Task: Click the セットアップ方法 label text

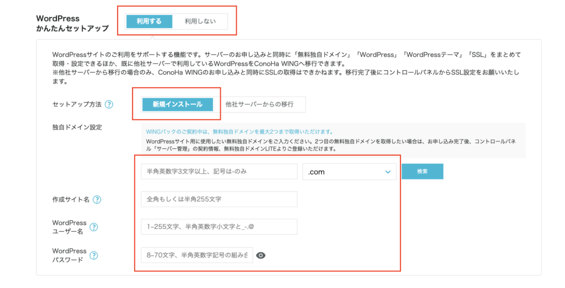Action: coord(77,104)
